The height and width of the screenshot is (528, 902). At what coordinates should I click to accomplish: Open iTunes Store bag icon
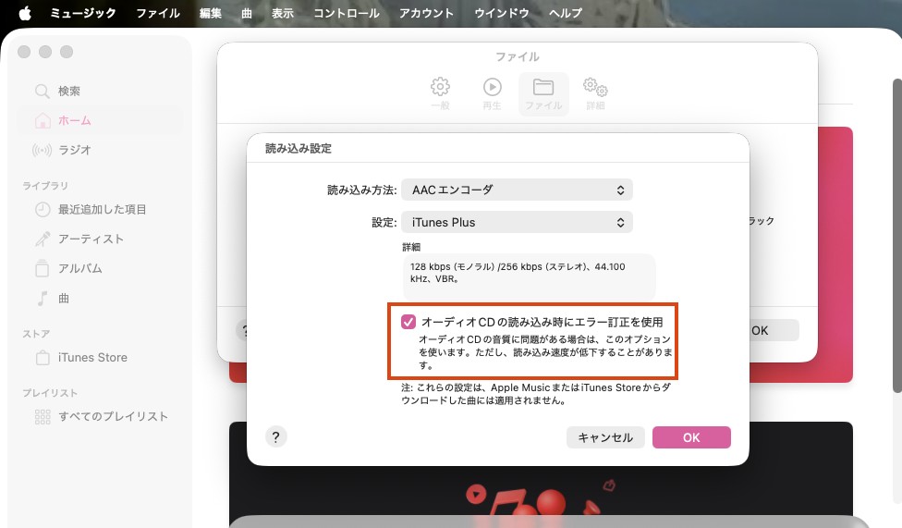43,358
